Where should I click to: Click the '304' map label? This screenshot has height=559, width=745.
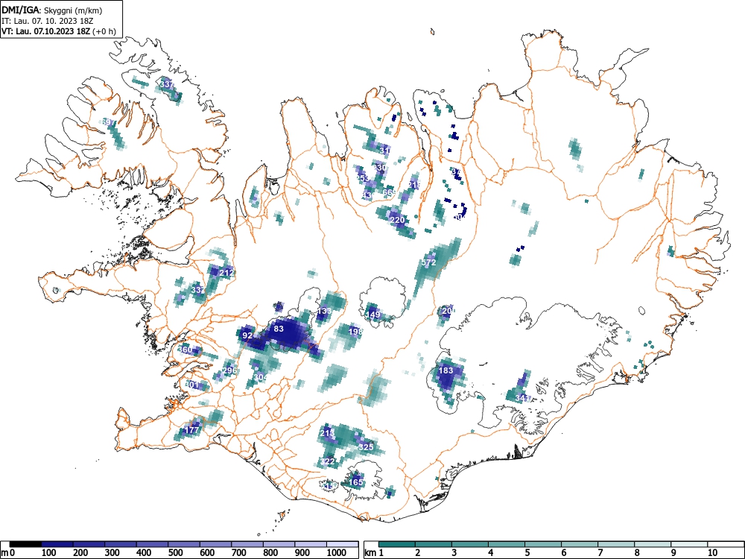pyautogui.click(x=261, y=377)
